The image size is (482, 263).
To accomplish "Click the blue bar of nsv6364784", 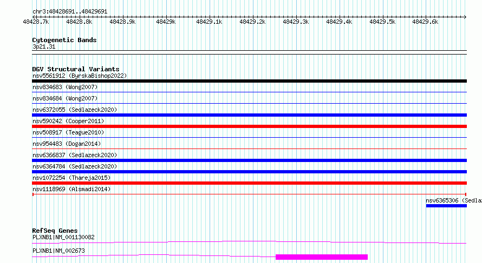I will tap(249, 172).
